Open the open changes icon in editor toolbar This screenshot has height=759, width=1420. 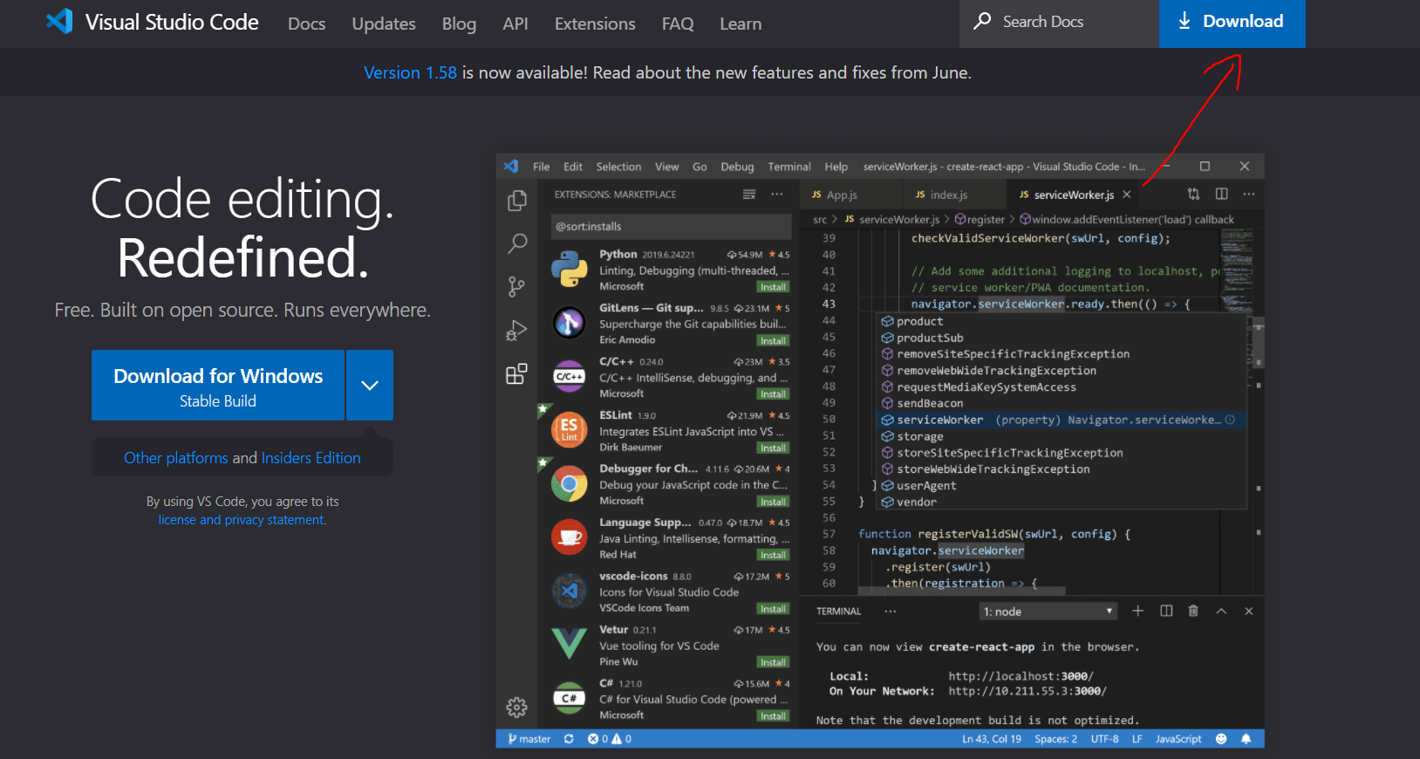(1194, 195)
